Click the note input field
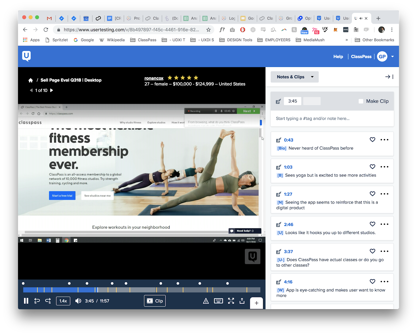 [332, 119]
